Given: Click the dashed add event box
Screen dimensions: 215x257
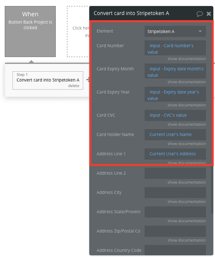Looking at the screenshot, I should click(78, 31).
